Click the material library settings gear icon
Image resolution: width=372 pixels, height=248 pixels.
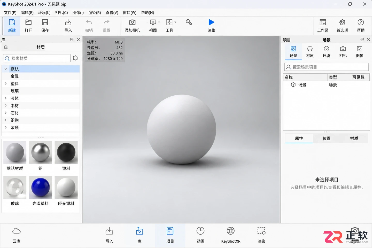75,58
